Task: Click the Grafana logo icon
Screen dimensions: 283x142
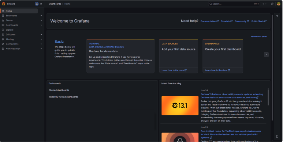Action: [3, 4]
